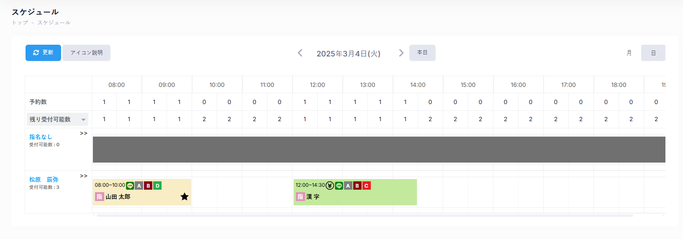Screen dimensions: 683x239
Task: Expand the 松原 辰弥 row
Action: [84, 176]
